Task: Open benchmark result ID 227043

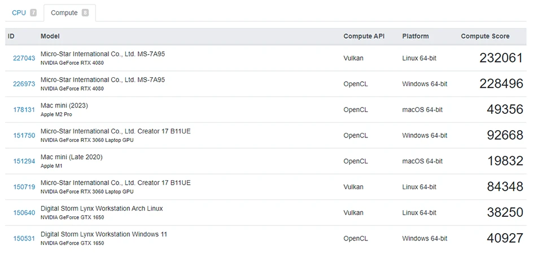Action: pos(24,58)
